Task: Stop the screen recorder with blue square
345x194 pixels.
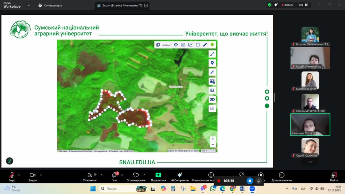Action: coord(250,181)
